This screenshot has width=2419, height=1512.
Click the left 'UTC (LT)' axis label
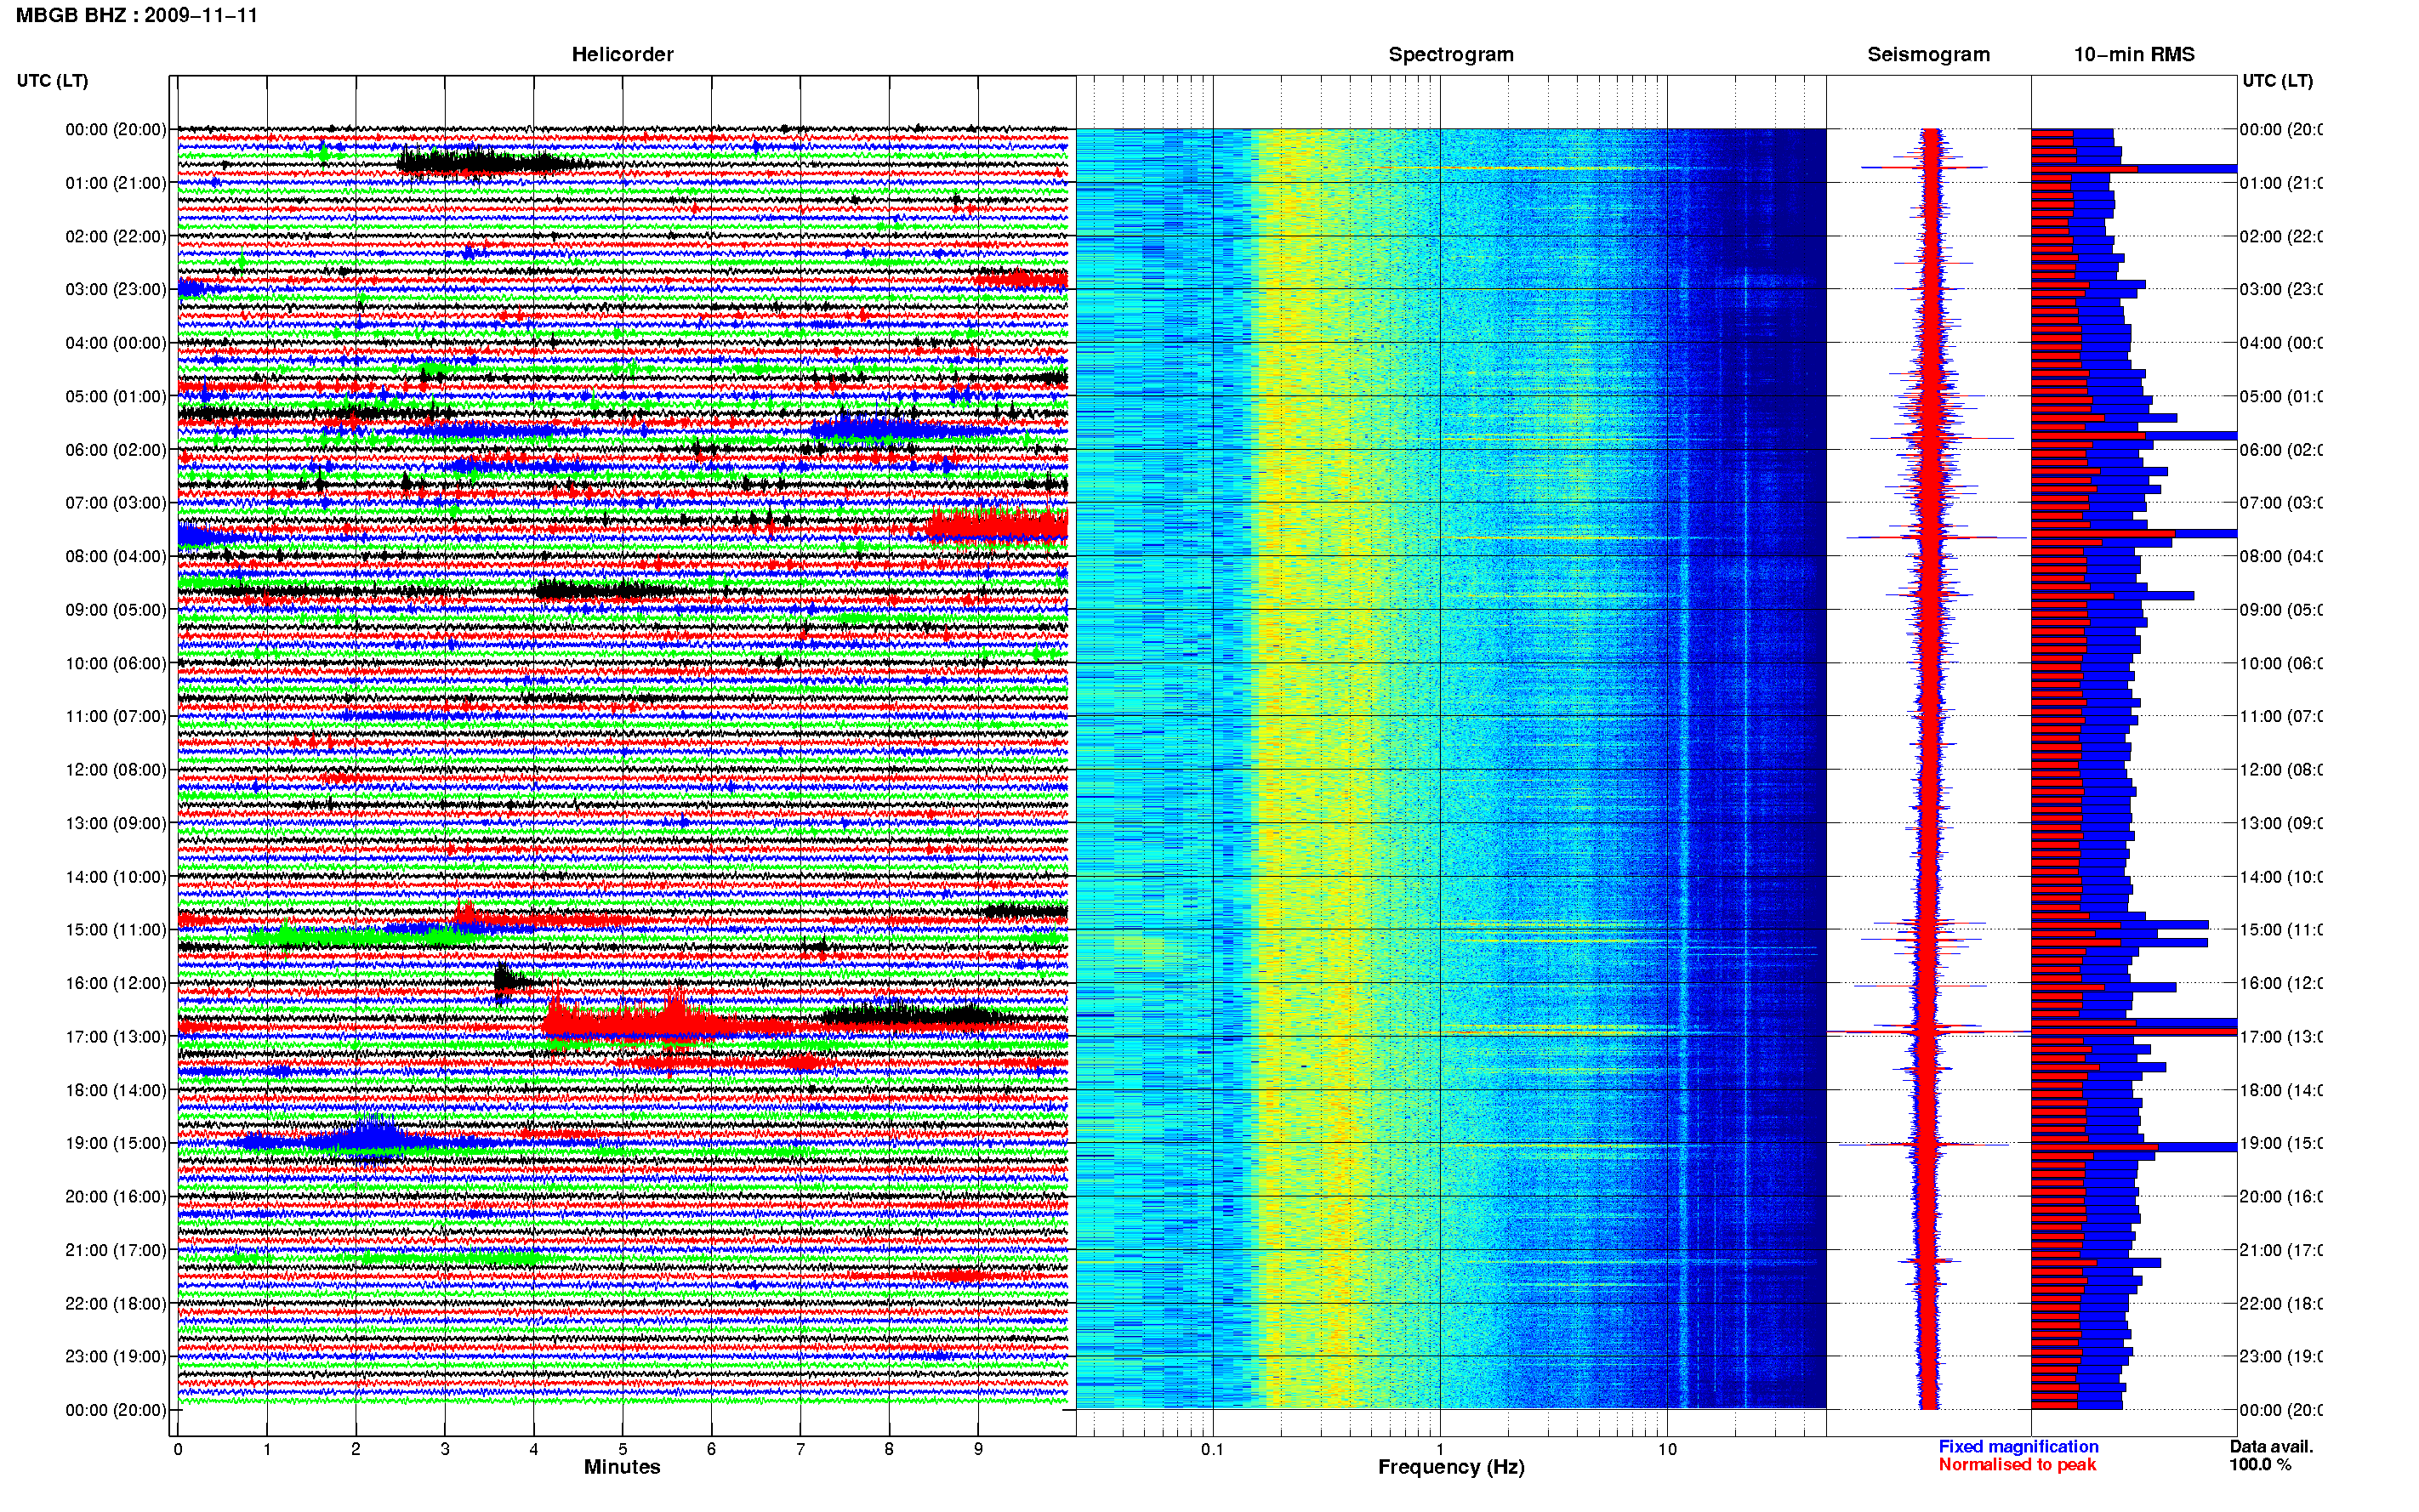point(52,80)
